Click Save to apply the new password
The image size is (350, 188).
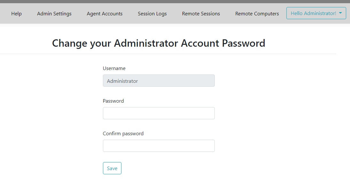click(112, 168)
